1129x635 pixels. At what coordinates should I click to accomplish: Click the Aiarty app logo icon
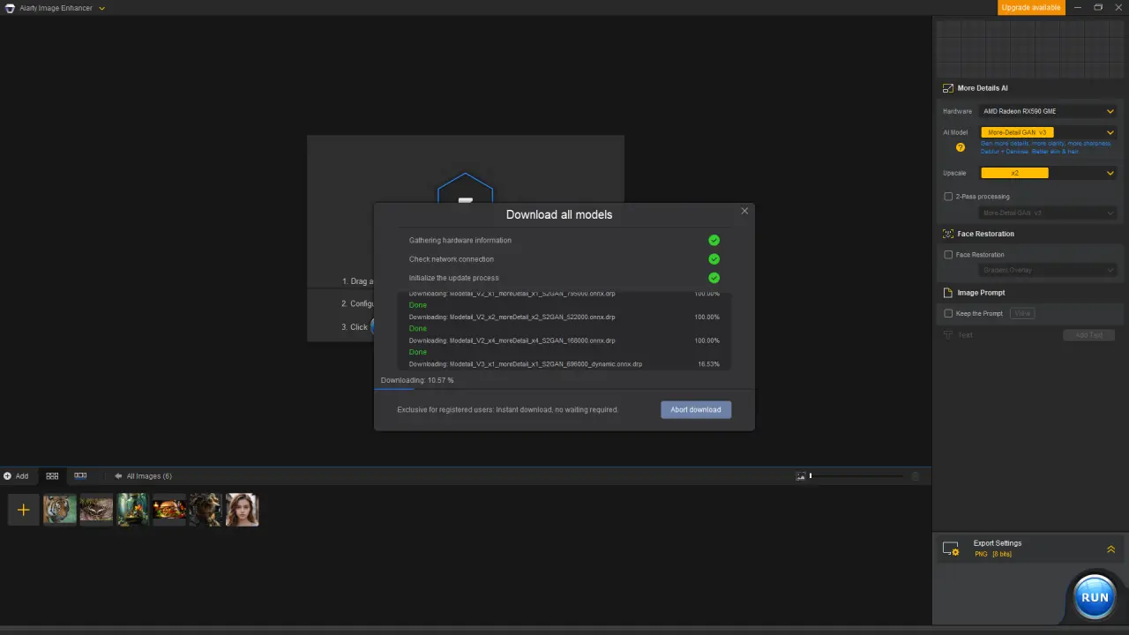tap(10, 8)
